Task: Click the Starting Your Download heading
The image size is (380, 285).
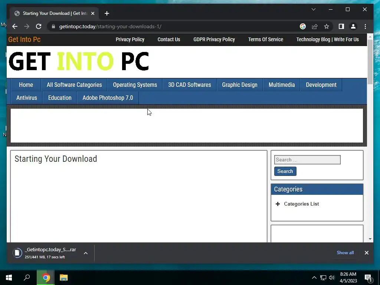Action: pyautogui.click(x=56, y=159)
